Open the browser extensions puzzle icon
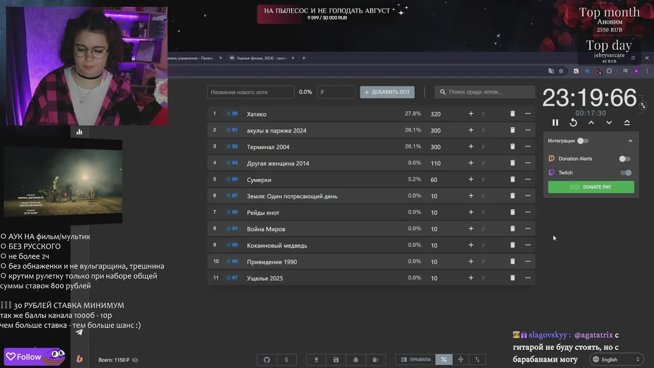 [x=609, y=71]
